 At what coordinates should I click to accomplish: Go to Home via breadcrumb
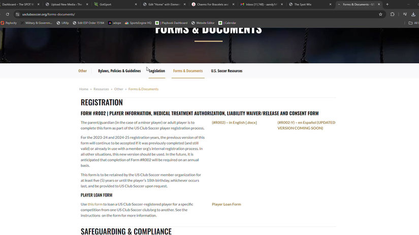click(84, 89)
